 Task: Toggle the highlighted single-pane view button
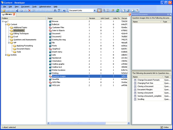click(x=99, y=11)
